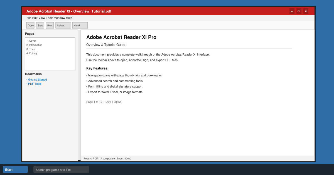The width and height of the screenshot is (334, 175).
Task: Open the Help menu
Action: click(69, 18)
